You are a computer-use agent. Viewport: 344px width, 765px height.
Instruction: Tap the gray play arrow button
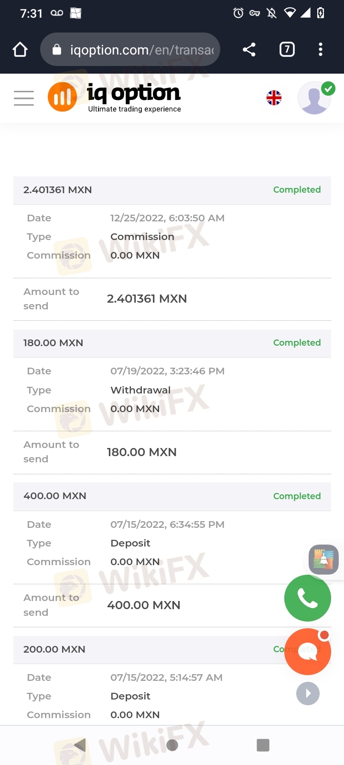(x=308, y=693)
